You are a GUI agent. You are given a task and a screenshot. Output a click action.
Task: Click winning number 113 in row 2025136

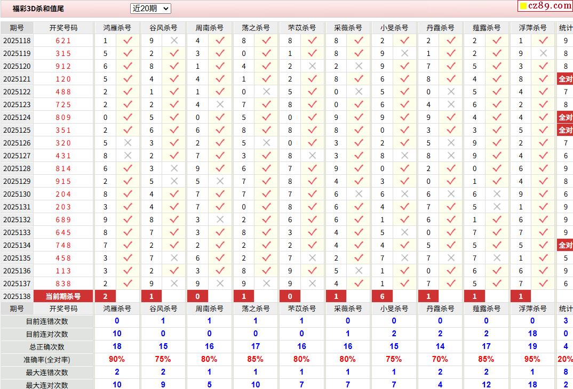tap(63, 270)
